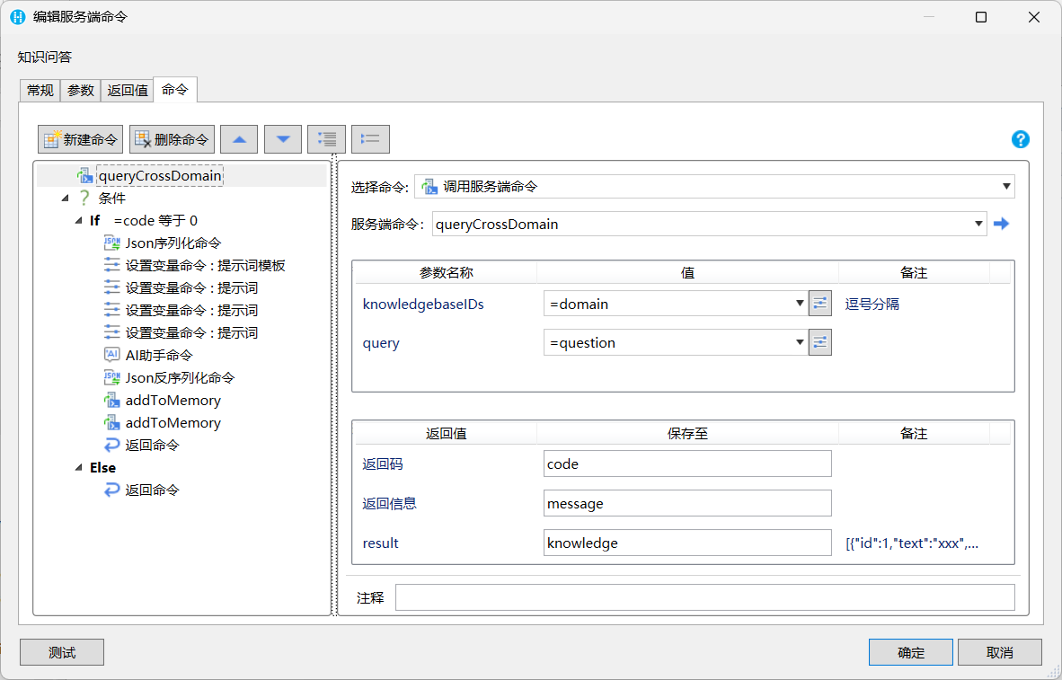
Task: Switch to the 返回值 tab
Action: [128, 90]
